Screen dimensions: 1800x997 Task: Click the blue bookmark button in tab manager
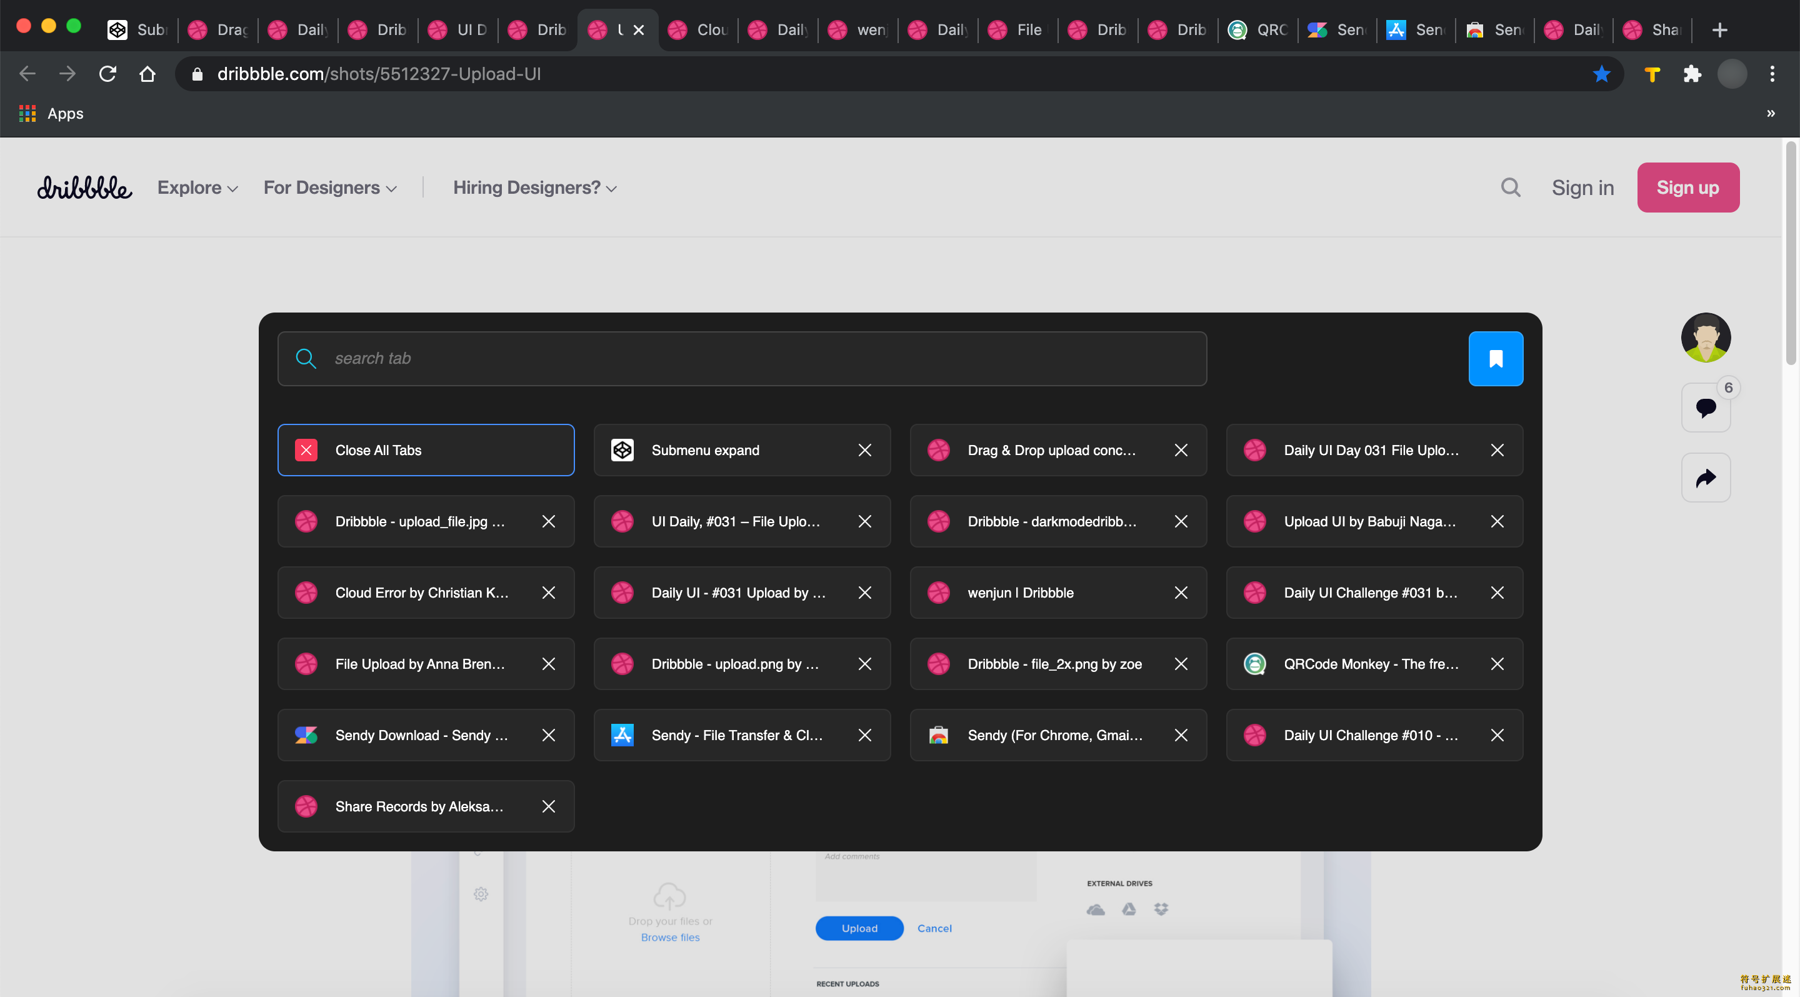tap(1496, 358)
